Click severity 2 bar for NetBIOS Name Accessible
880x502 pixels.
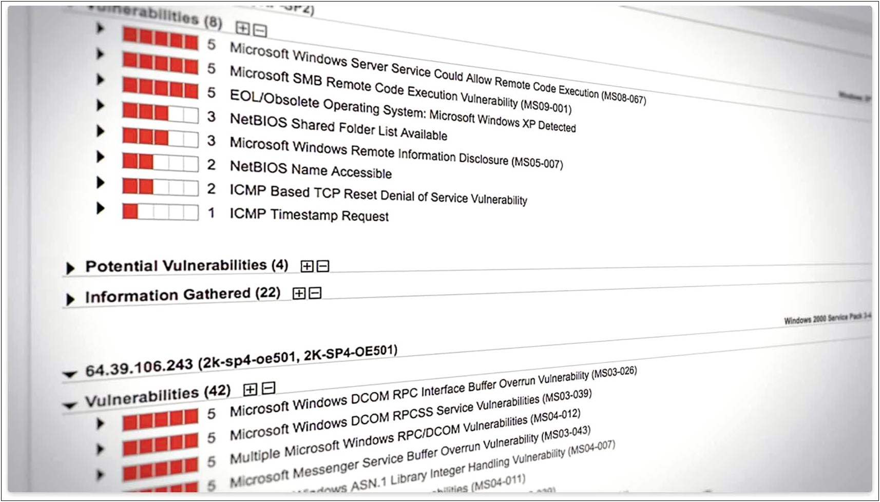tap(160, 162)
